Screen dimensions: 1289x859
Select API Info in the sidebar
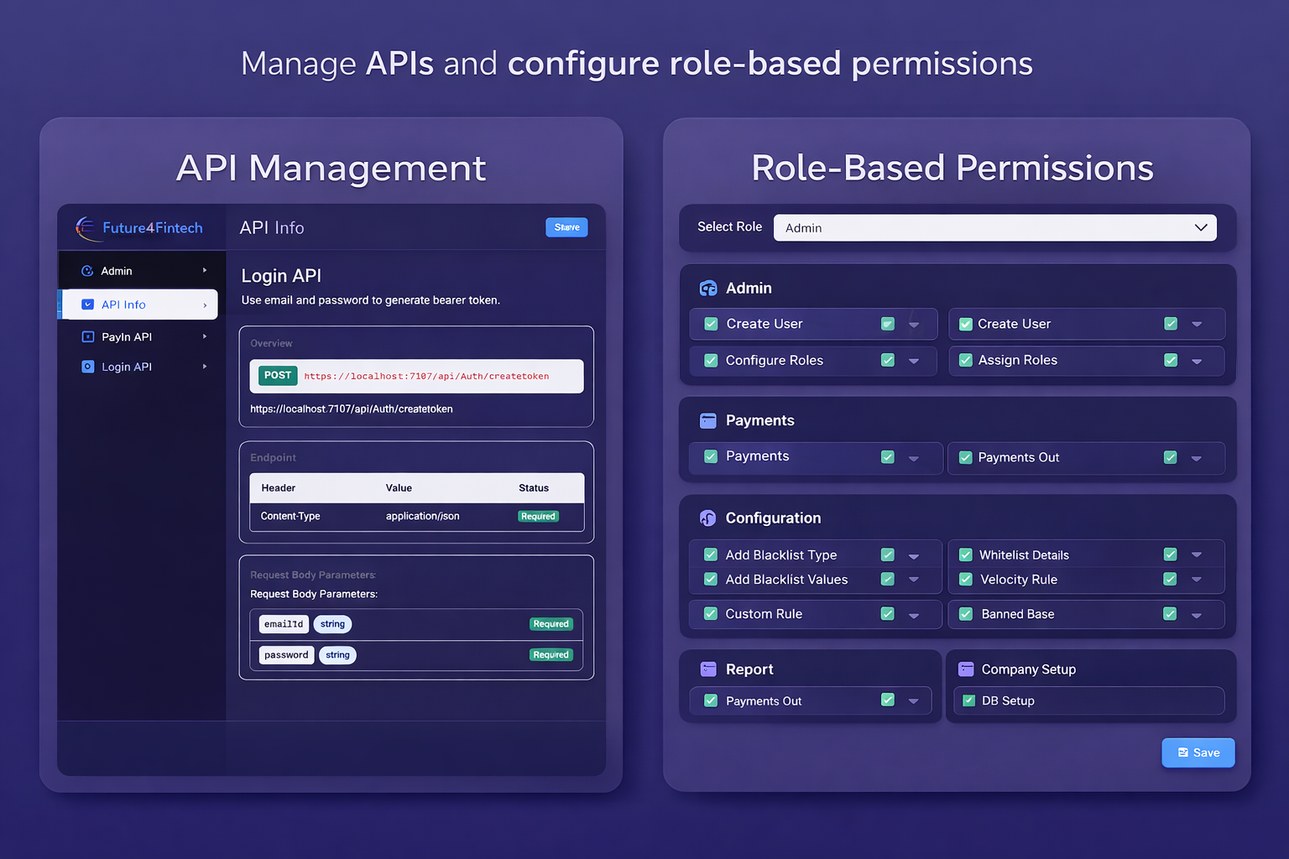point(138,305)
